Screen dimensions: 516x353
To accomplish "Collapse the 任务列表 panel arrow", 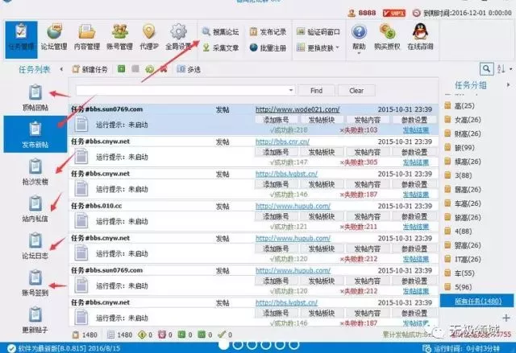I will pyautogui.click(x=61, y=69).
